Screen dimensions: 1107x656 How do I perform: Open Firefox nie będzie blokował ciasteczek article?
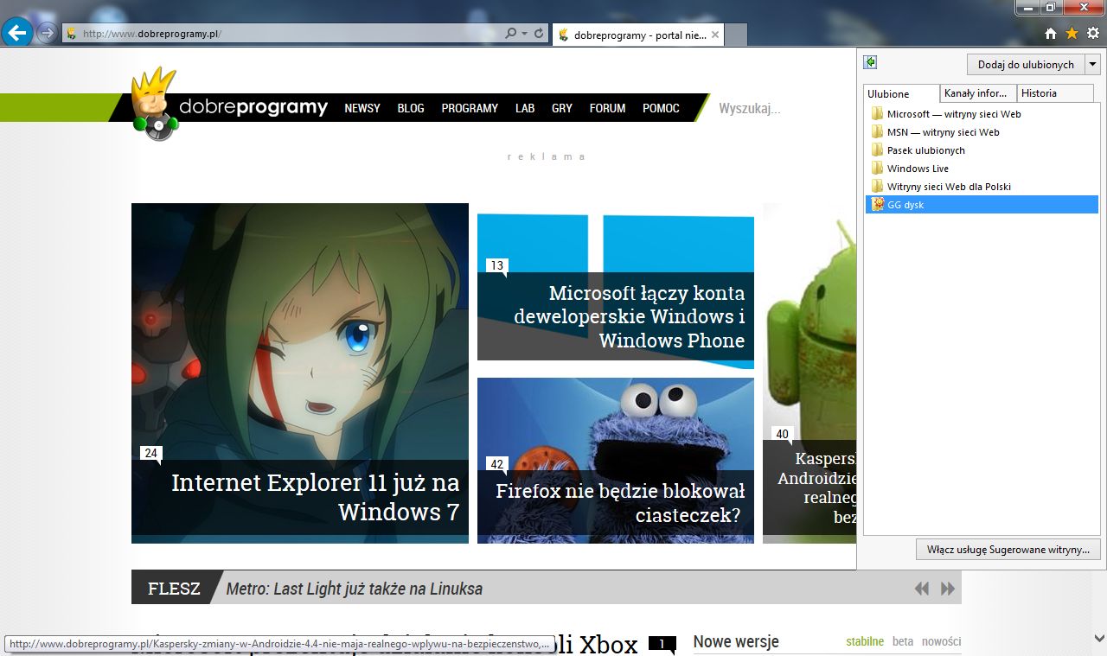tap(616, 461)
